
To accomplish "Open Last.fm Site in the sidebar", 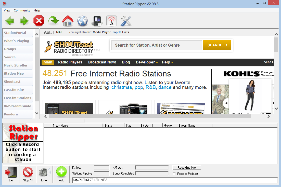I will [18, 90].
